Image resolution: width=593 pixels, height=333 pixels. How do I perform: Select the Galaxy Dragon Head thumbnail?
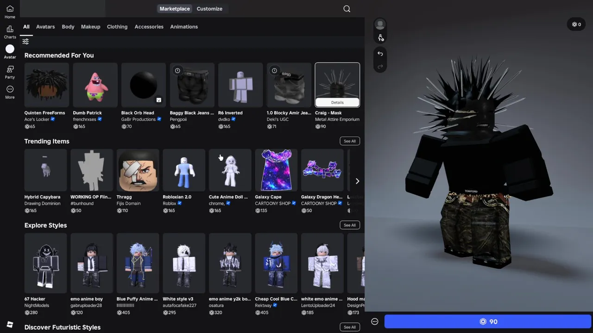[x=322, y=170]
